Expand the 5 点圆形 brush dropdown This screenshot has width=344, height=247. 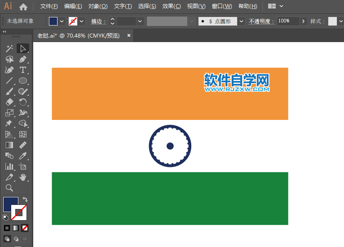click(x=242, y=21)
